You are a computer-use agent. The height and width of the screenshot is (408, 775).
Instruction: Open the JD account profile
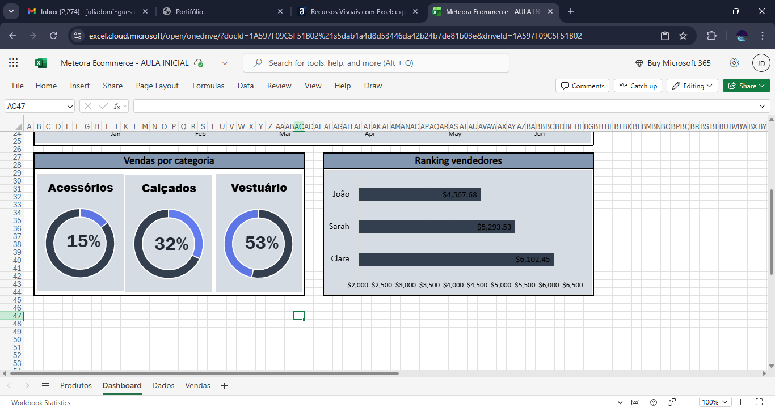click(761, 63)
